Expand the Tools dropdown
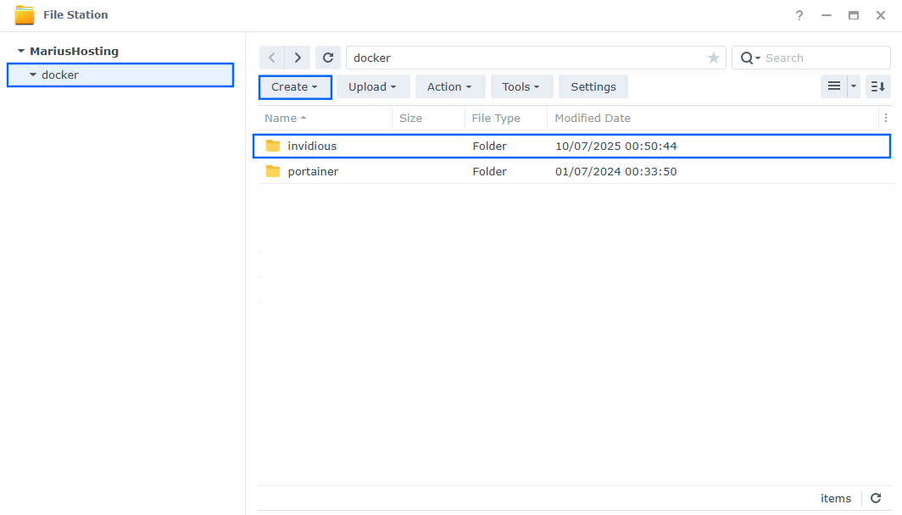Viewport: 902px width, 515px height. pos(521,86)
